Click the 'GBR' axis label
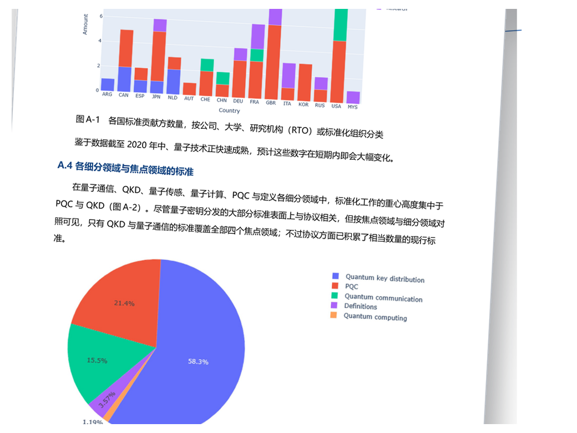577x433 pixels. pos(271,103)
